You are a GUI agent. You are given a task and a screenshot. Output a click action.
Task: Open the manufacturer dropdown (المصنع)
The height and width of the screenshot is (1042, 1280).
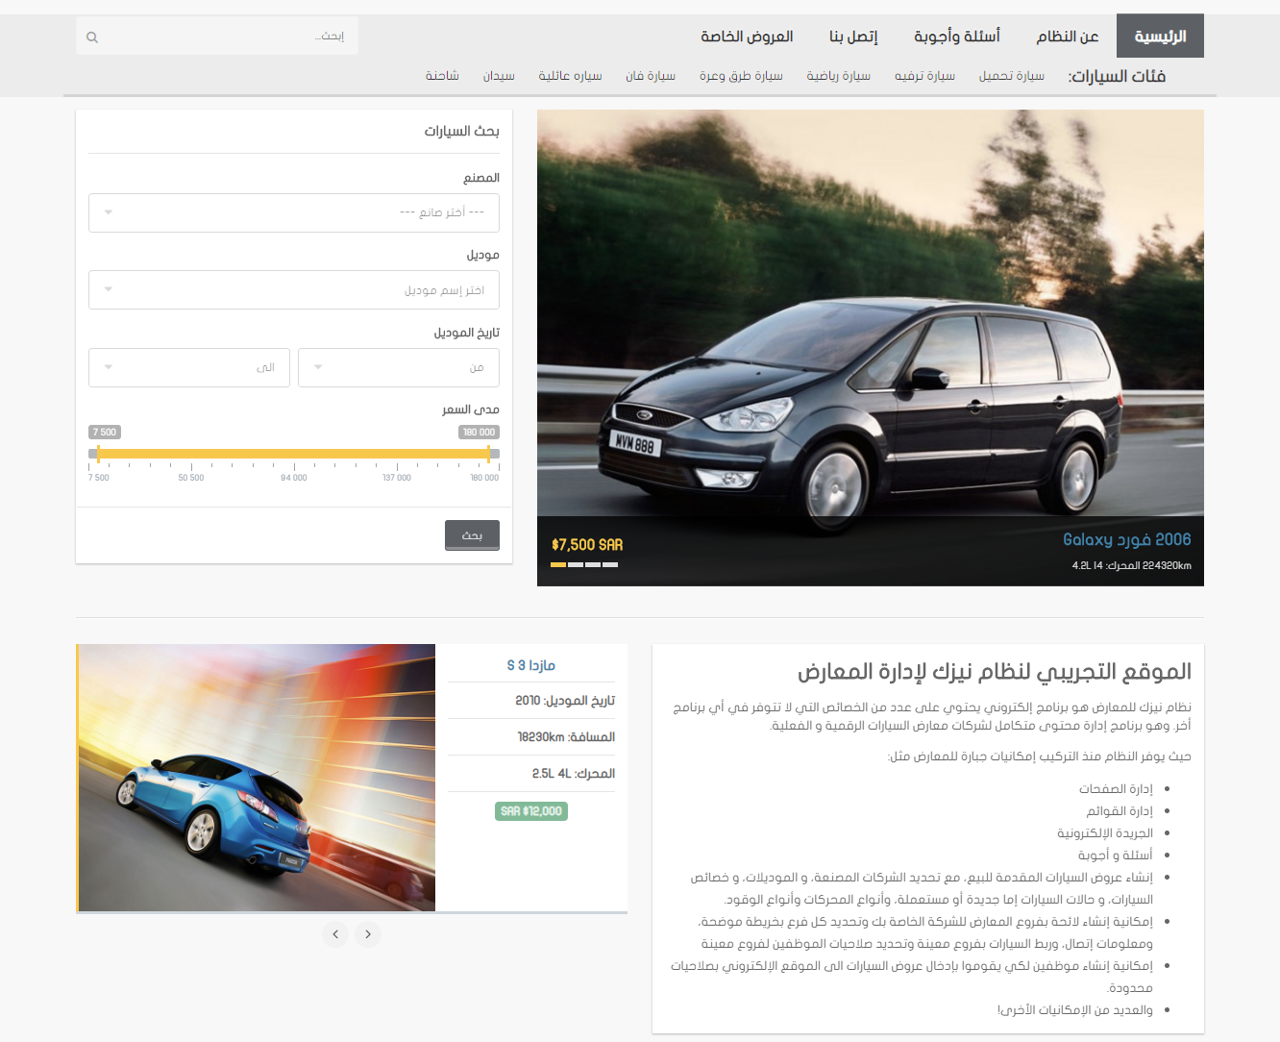pos(293,212)
